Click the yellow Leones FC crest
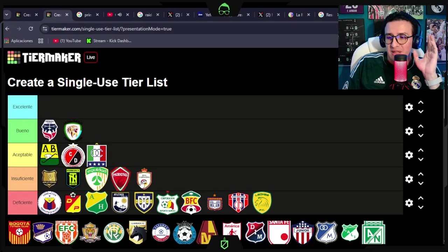Viewport: 448px width, 252px height. pyautogui.click(x=262, y=203)
